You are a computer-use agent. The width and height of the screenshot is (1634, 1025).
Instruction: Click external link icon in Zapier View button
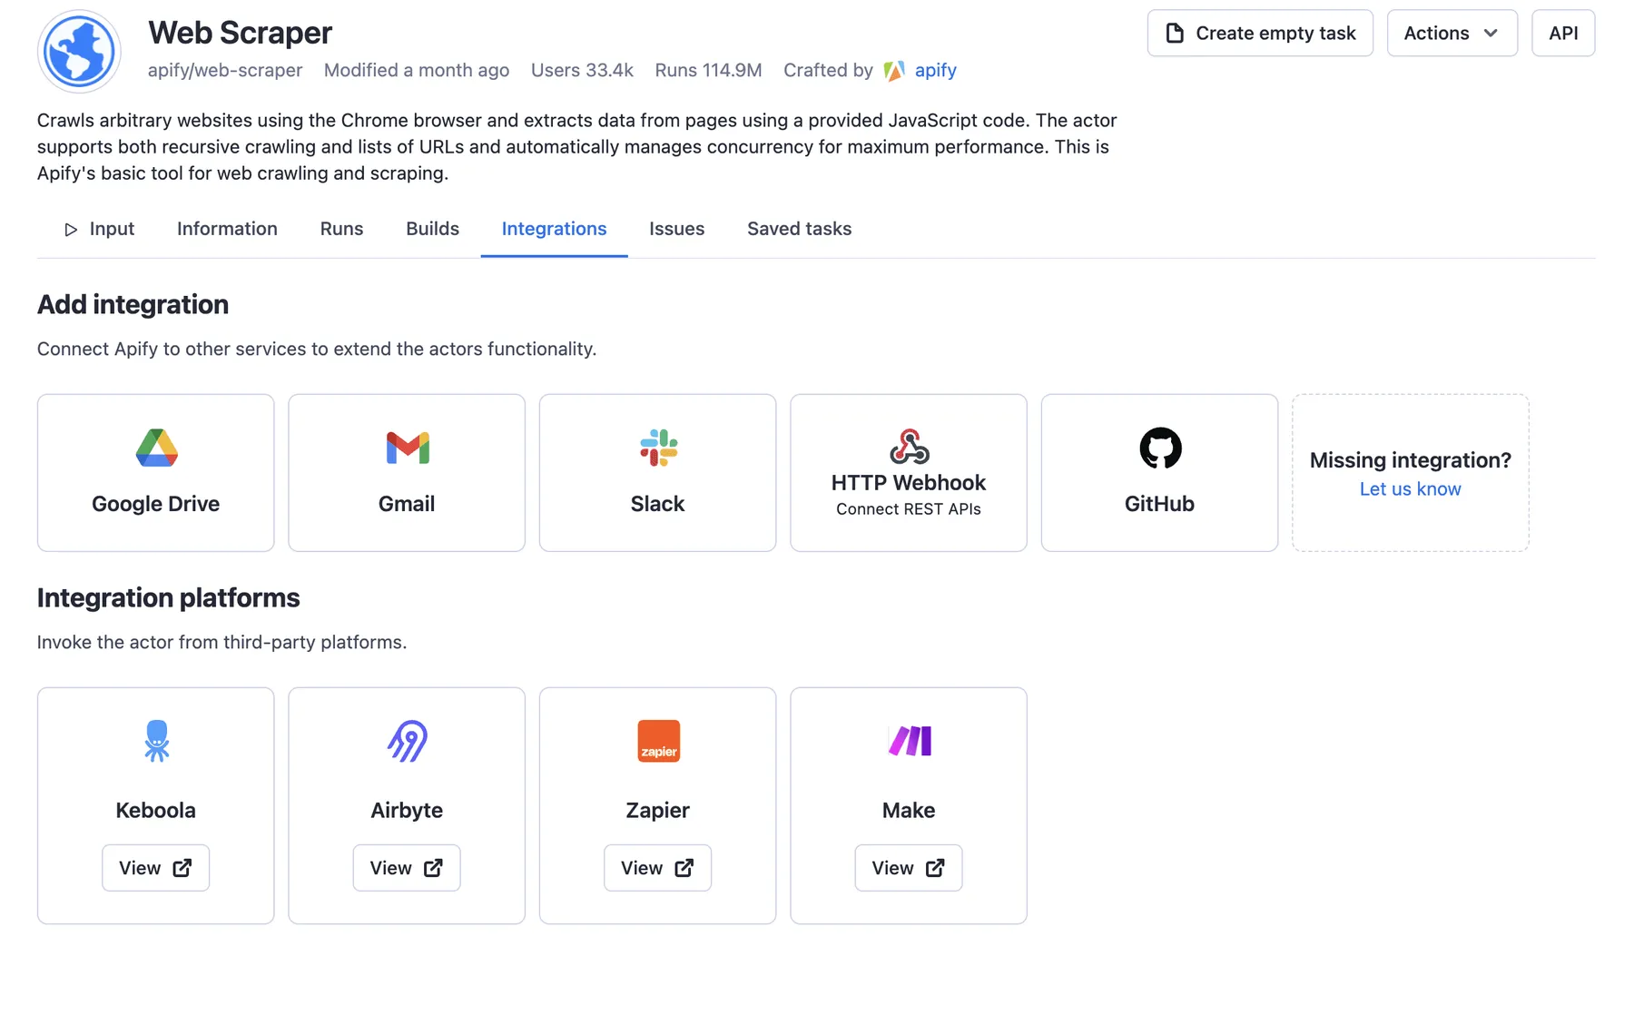click(x=684, y=868)
